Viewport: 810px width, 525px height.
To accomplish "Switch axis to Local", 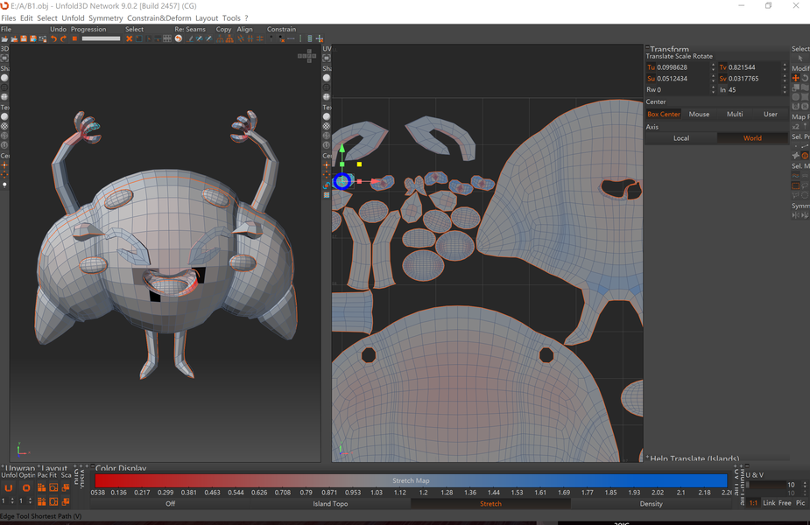I will [681, 138].
